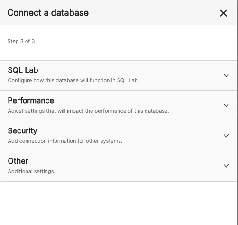Click the SQL Lab heading
This screenshot has height=225, width=238.
coord(23,70)
